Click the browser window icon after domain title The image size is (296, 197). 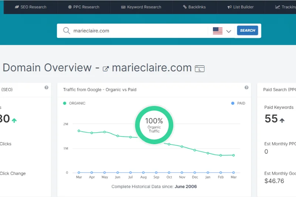(x=200, y=69)
